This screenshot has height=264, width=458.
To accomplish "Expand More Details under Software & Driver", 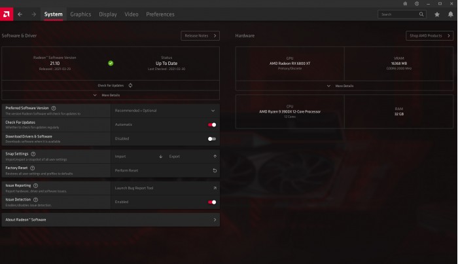I will (x=111, y=95).
